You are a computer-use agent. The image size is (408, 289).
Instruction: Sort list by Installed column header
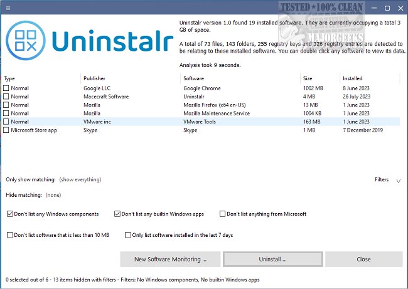tap(353, 78)
